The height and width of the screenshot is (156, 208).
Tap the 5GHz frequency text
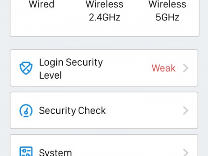[x=167, y=17]
